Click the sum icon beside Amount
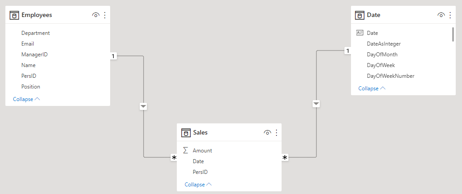 point(186,151)
